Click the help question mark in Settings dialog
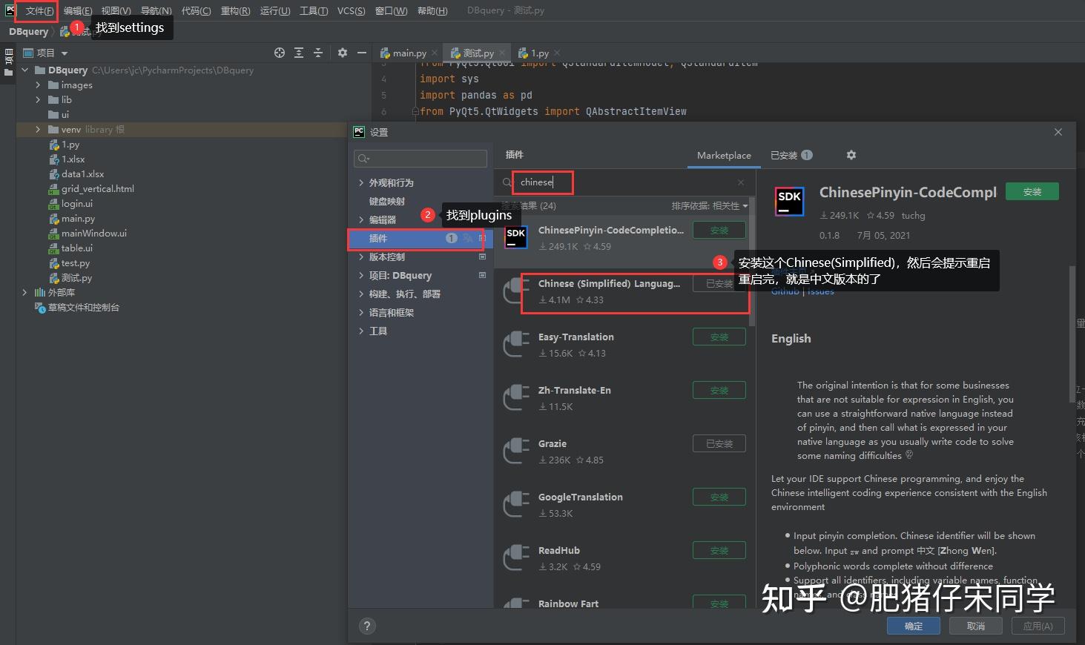Screen dimensions: 1085x645 tap(367, 626)
